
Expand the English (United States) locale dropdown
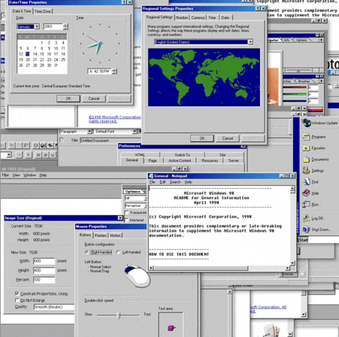pyautogui.click(x=250, y=42)
